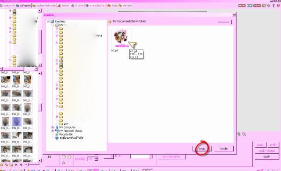This screenshot has width=281, height=171.
Task: Expand the My Computer tree node
Action: (52, 127)
